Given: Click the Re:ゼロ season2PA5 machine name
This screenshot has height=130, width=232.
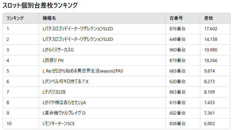Looking at the screenshot, I should (x=83, y=71).
